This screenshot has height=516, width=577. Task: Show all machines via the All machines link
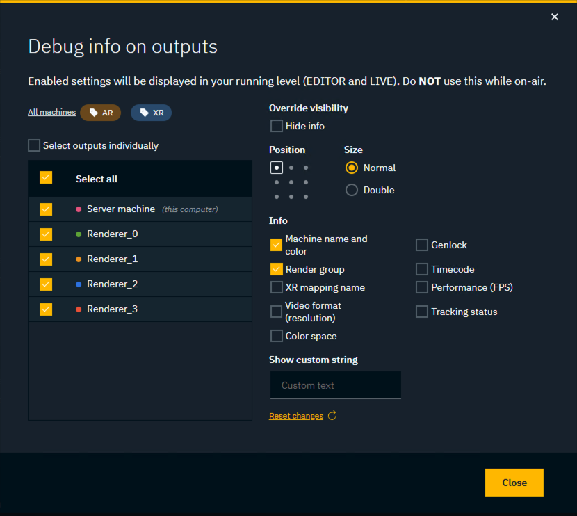click(52, 112)
